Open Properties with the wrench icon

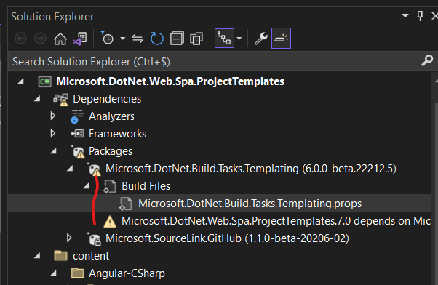(261, 39)
